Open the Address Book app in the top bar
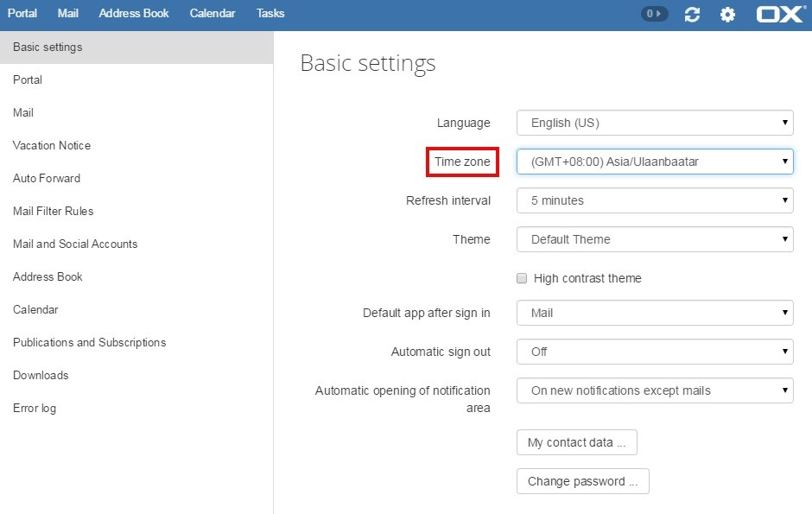812x514 pixels. tap(134, 14)
